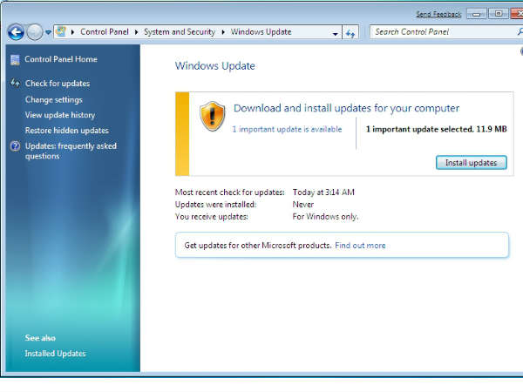
Task: Open the recent pages dropdown arrow
Action: [48, 33]
